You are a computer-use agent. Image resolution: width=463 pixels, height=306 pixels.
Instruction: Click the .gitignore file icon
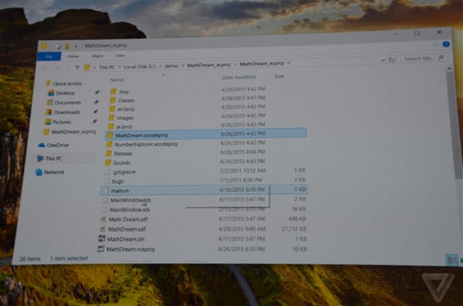(x=107, y=172)
